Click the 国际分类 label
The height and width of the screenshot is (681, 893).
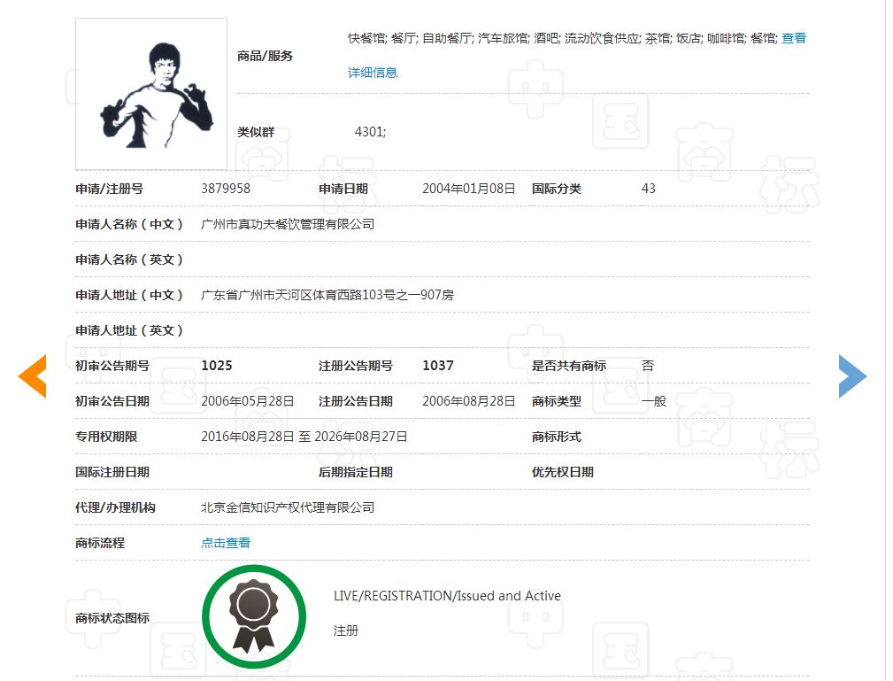[557, 189]
